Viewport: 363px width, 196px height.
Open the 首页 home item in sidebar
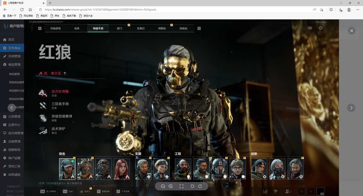point(11,40)
